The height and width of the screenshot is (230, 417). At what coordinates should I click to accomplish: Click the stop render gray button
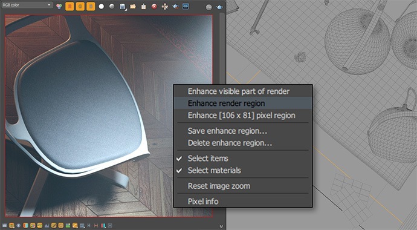(x=209, y=7)
